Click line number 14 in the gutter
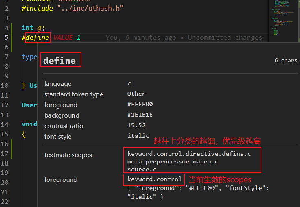The height and width of the screenshot is (207, 300). [4, 124]
